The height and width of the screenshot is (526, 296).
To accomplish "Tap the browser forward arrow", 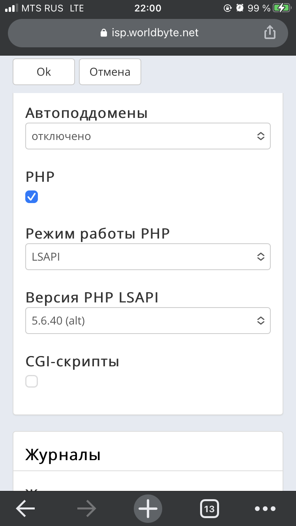I will pos(87,509).
